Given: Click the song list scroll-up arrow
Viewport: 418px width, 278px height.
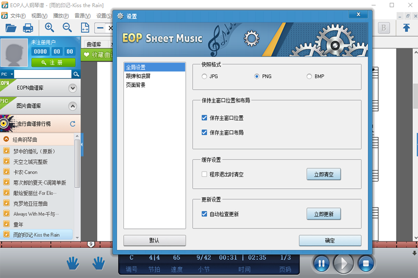Looking at the screenshot, I should (x=77, y=136).
